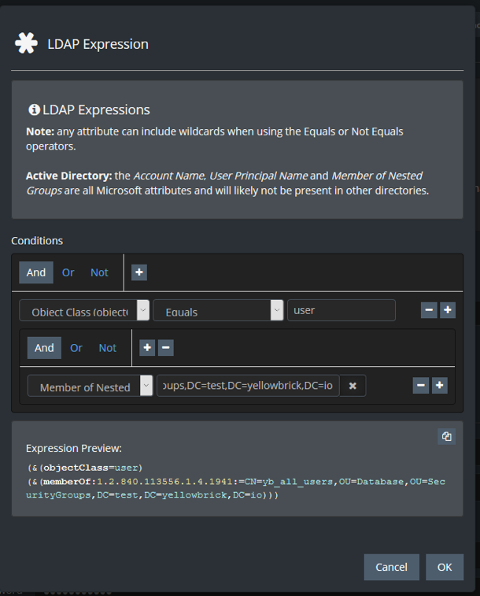Cancel the LDAP Expression dialog
The image size is (480, 596).
[x=391, y=567]
